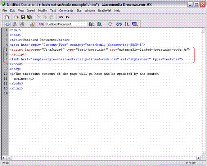The height and width of the screenshot is (166, 207).
Task: Click the horizontal scrollbar right arrow
Action: tap(198, 158)
